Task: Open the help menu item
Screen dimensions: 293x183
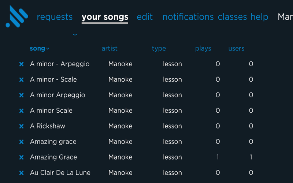Action: click(259, 17)
